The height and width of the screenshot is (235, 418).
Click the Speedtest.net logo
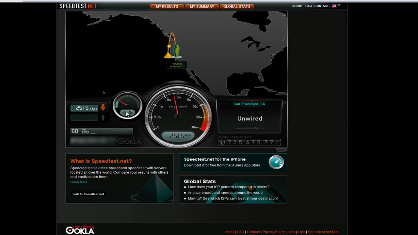[x=78, y=6]
